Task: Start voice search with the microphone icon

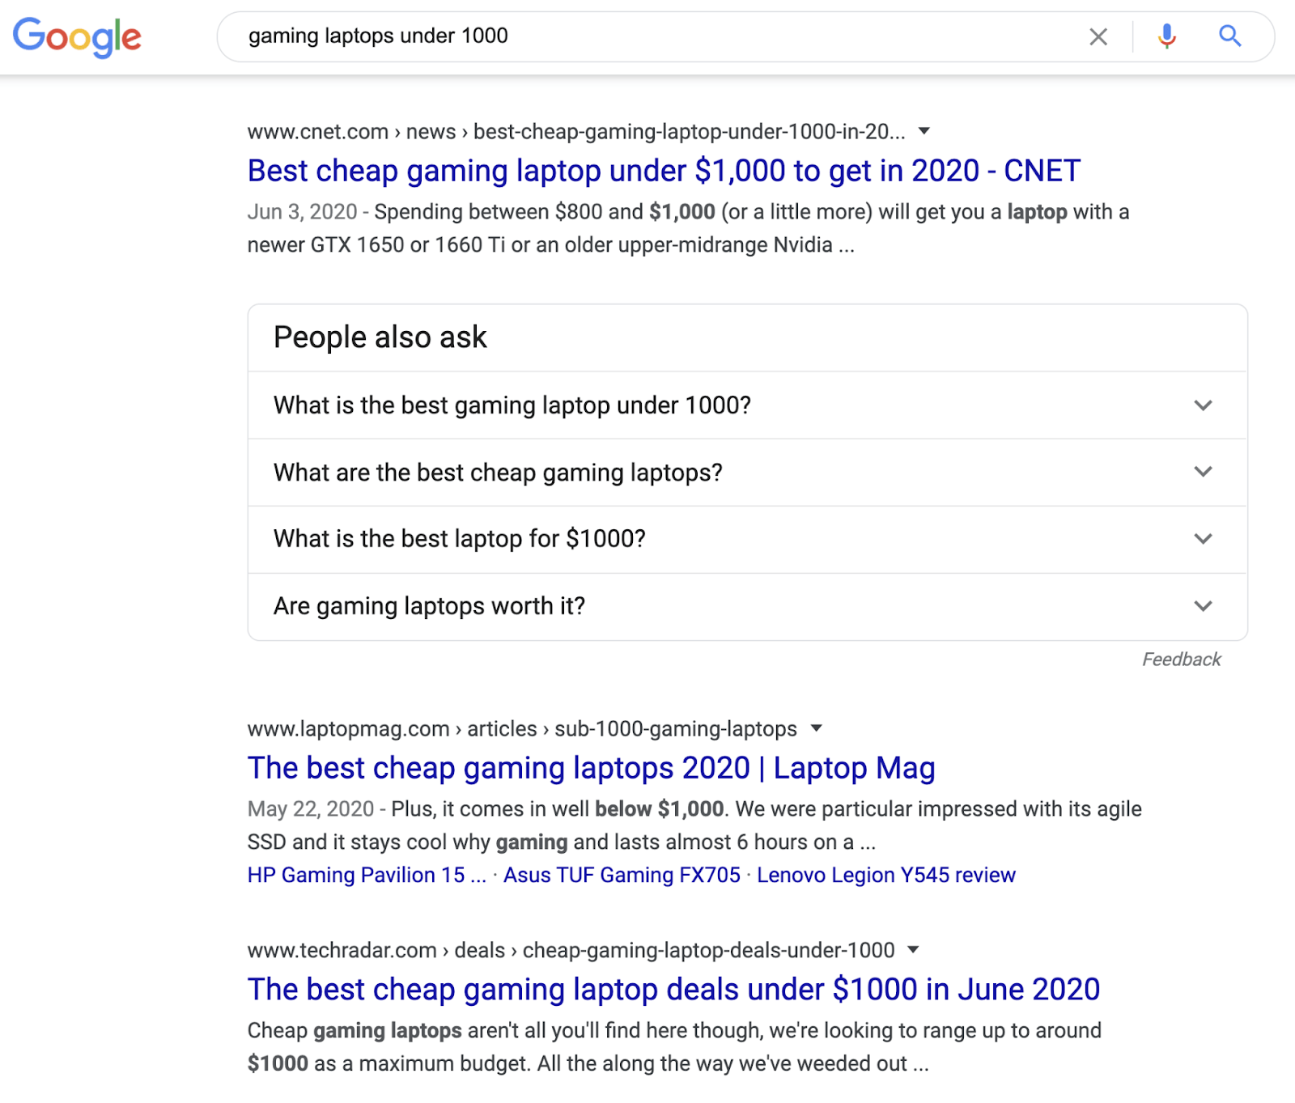Action: click(1166, 36)
